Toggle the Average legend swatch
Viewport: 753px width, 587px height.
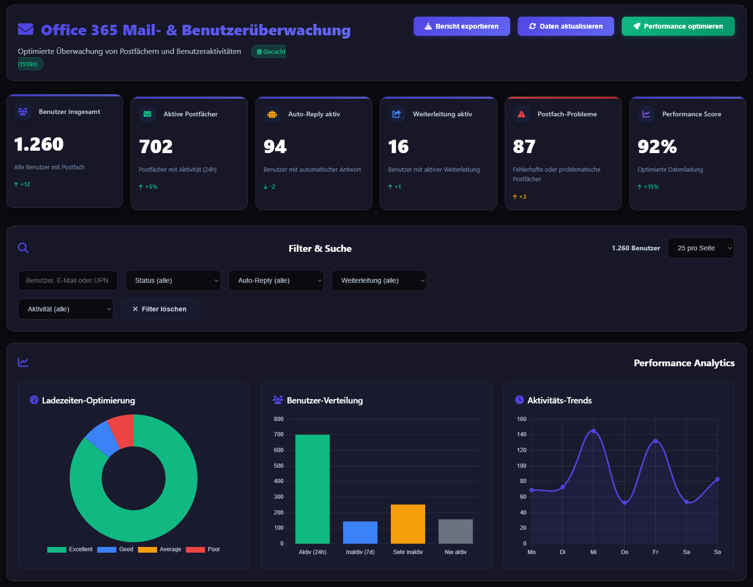click(x=147, y=550)
